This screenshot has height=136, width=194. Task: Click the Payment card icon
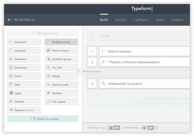point(11,110)
